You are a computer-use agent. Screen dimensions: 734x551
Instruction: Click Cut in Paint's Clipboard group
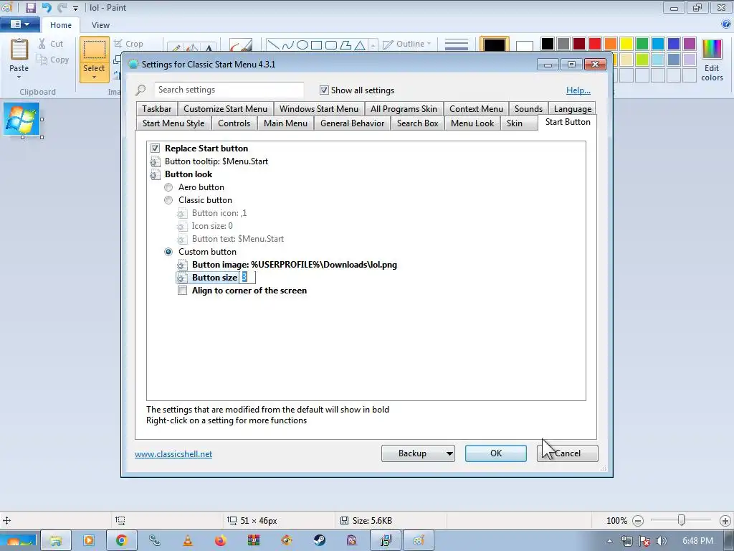(x=51, y=44)
